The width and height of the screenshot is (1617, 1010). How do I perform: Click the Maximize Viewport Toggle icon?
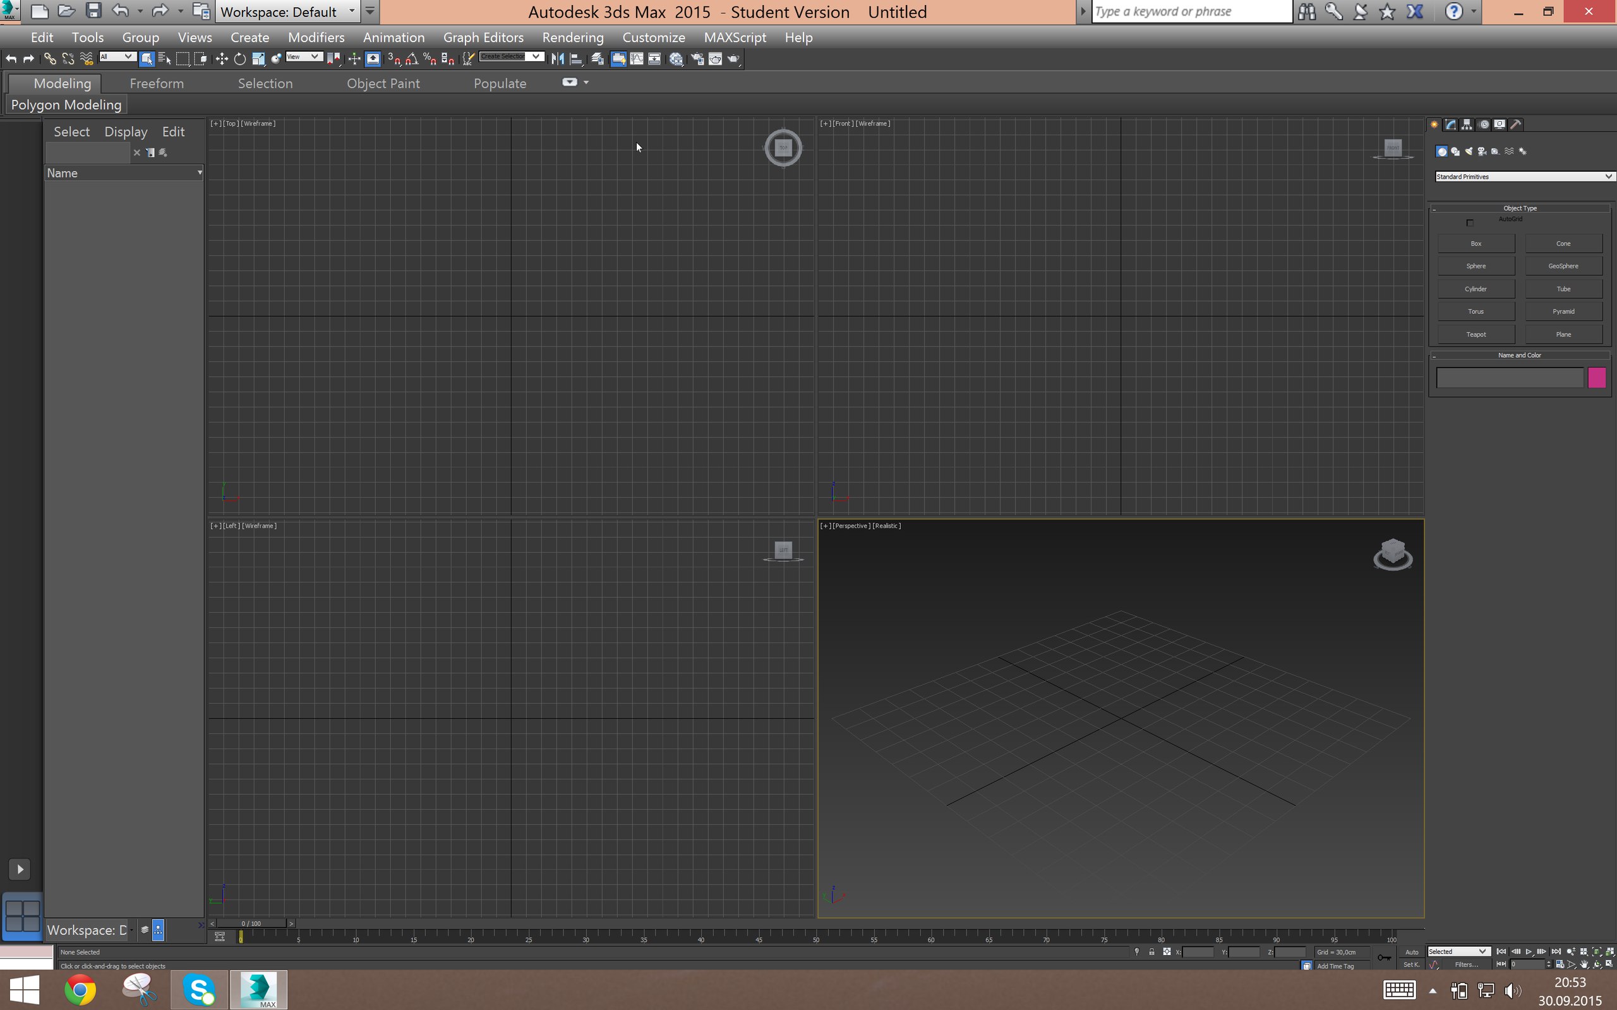point(1609,965)
